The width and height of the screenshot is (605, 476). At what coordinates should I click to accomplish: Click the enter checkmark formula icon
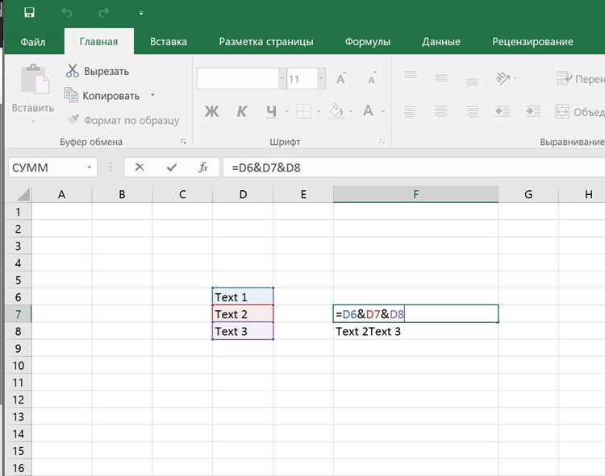pos(172,168)
